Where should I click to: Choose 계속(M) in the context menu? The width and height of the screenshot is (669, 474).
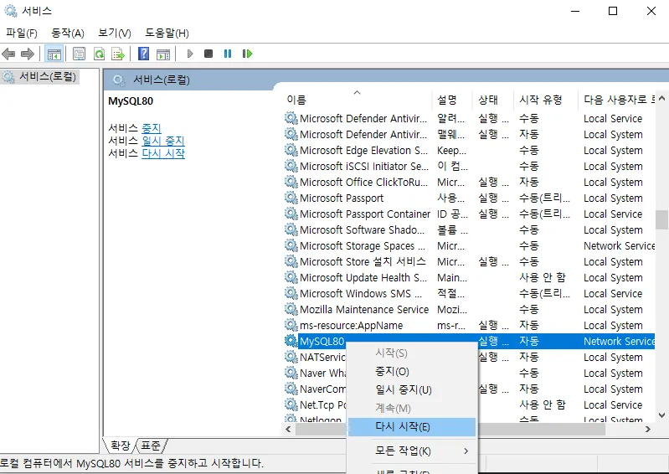click(411, 409)
